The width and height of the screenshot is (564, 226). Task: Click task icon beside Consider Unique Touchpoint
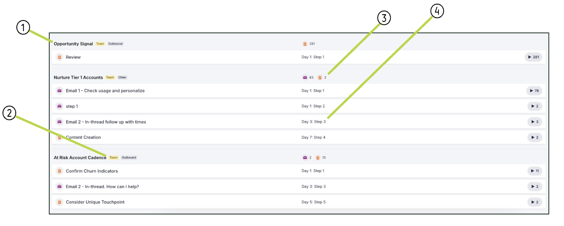[59, 202]
